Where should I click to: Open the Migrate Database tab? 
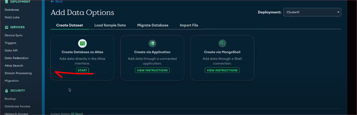[x=153, y=25]
